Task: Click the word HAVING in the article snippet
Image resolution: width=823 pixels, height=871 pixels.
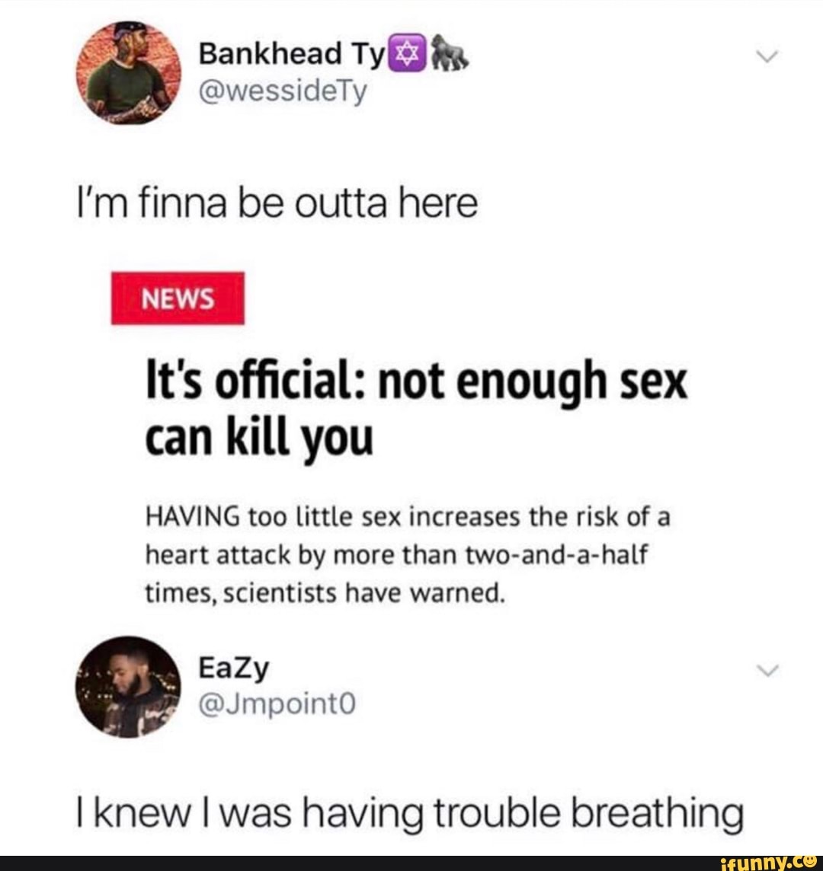Action: [192, 518]
